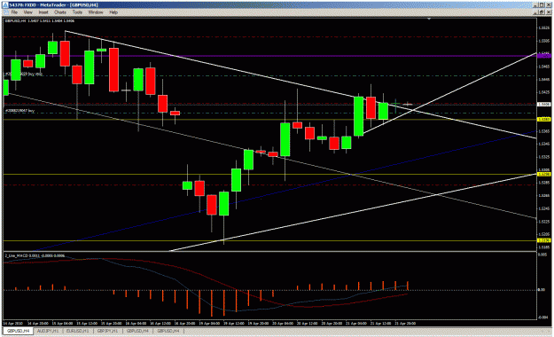Image resolution: width=554 pixels, height=337 pixels.
Task: Click the chart shift triangle marker at chart top
Action: tap(429, 19)
